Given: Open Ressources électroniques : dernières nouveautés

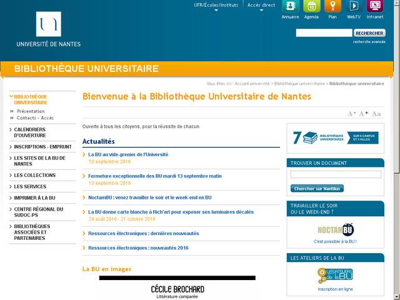Looking at the screenshot, I should tap(143, 233).
